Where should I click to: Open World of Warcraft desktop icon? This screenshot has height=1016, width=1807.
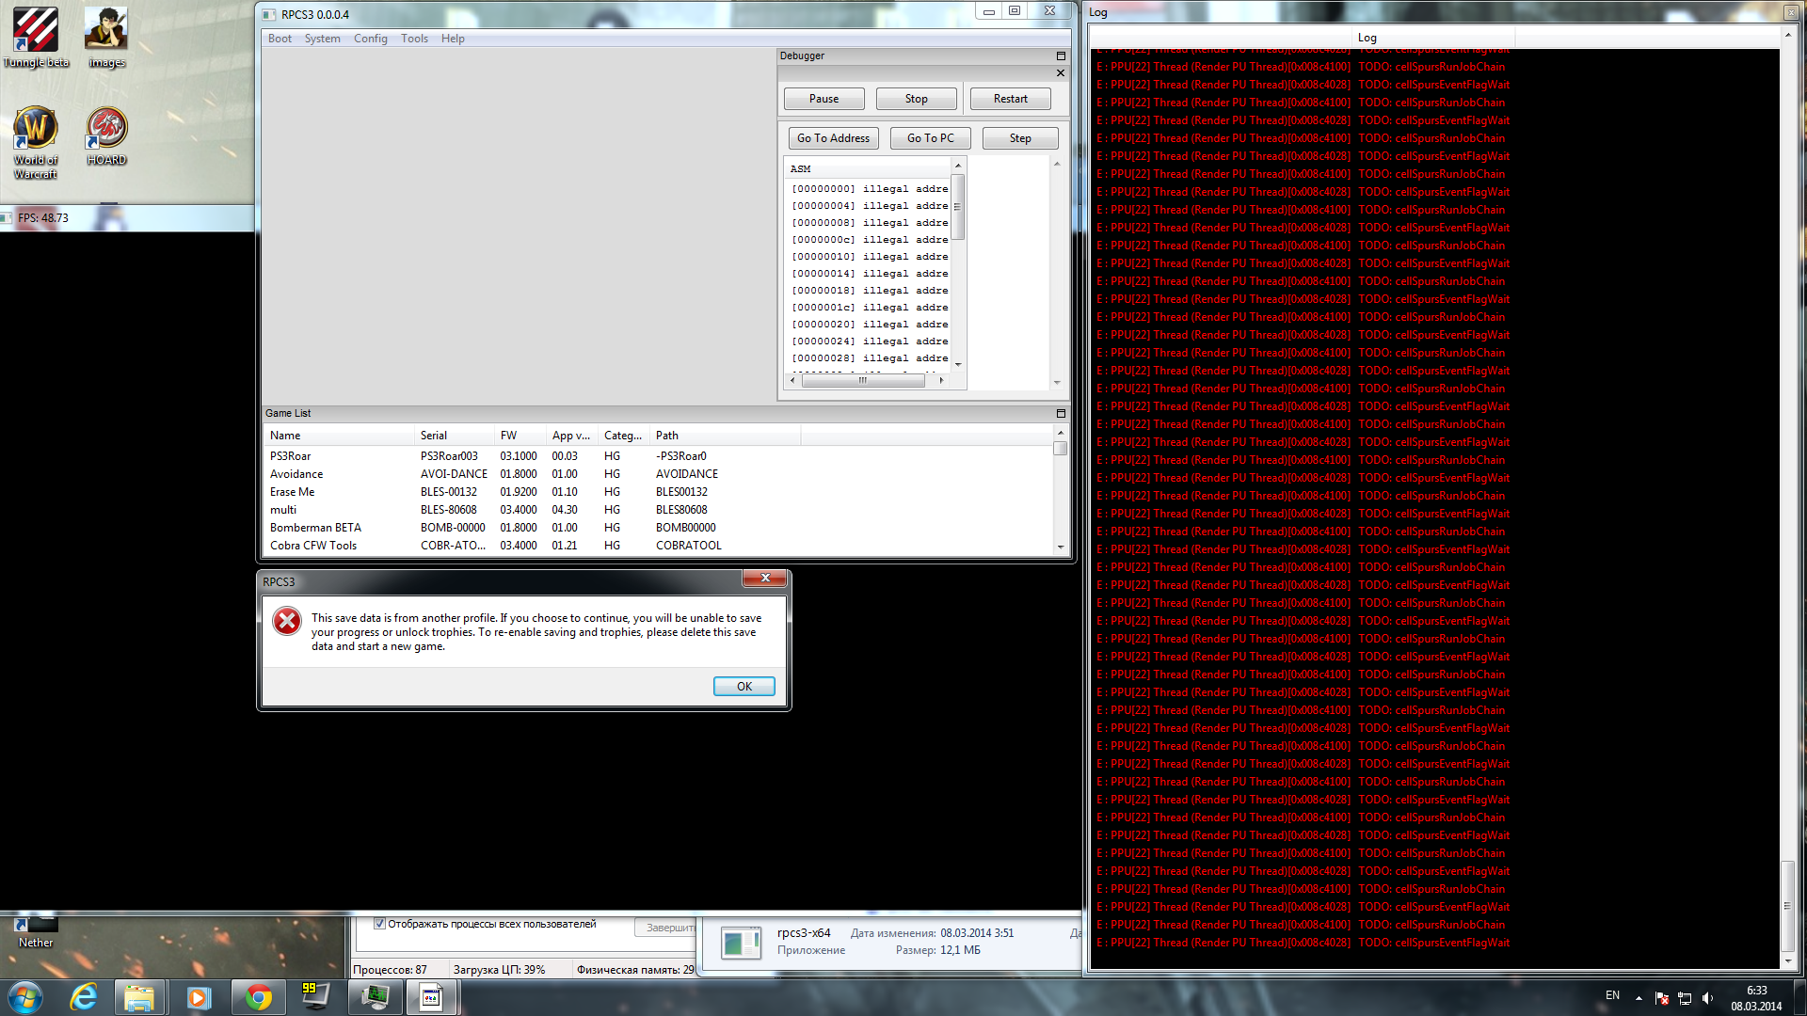coord(36,129)
